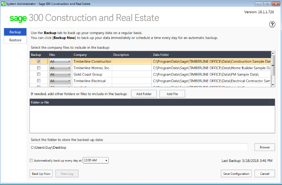Expand Files dropdown for Timberline Electrical

point(60,81)
